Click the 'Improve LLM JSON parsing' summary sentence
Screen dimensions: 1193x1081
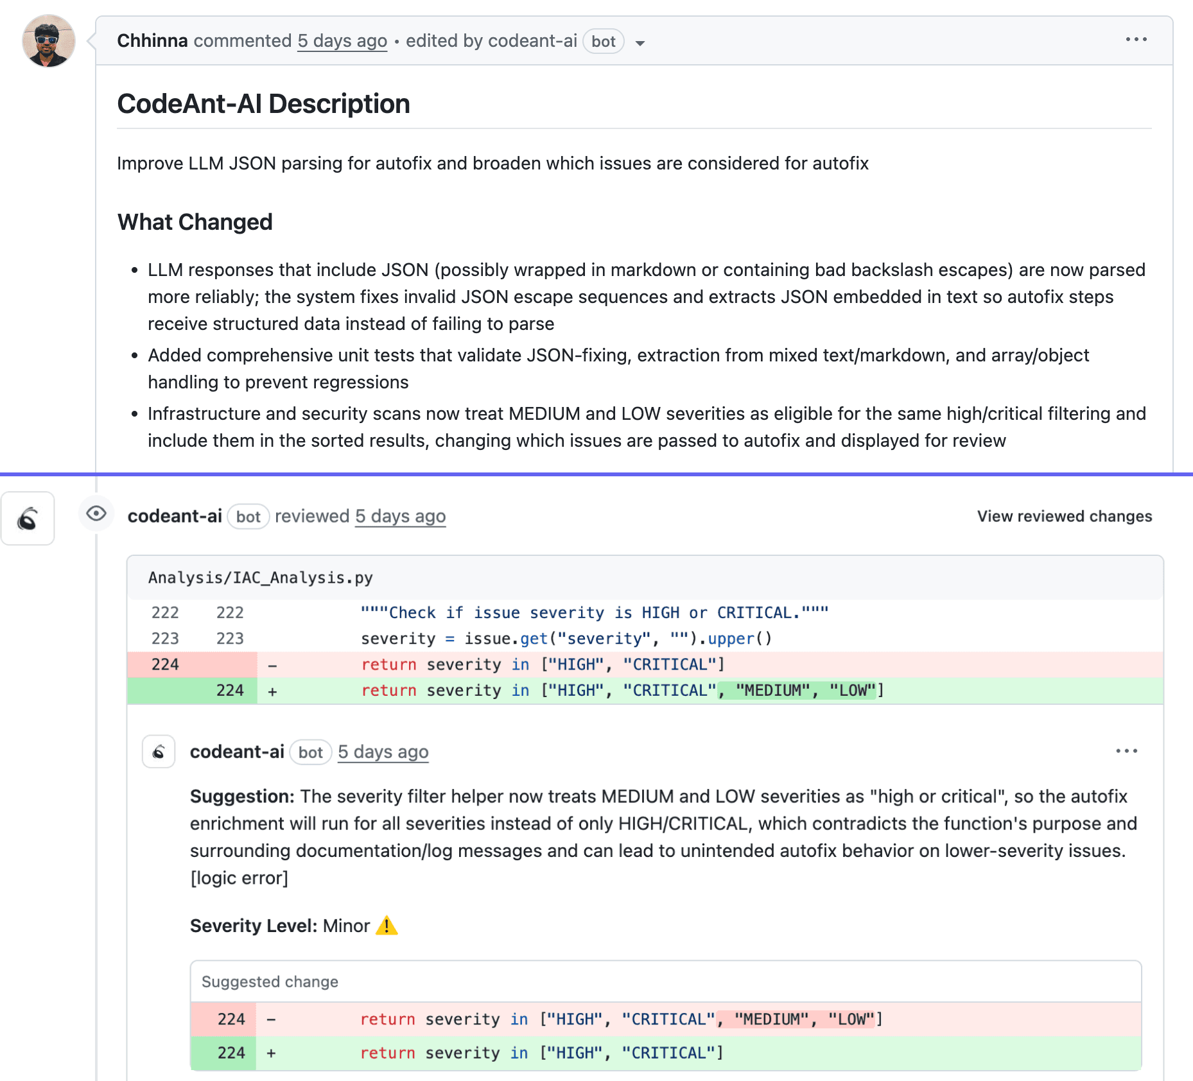click(492, 163)
